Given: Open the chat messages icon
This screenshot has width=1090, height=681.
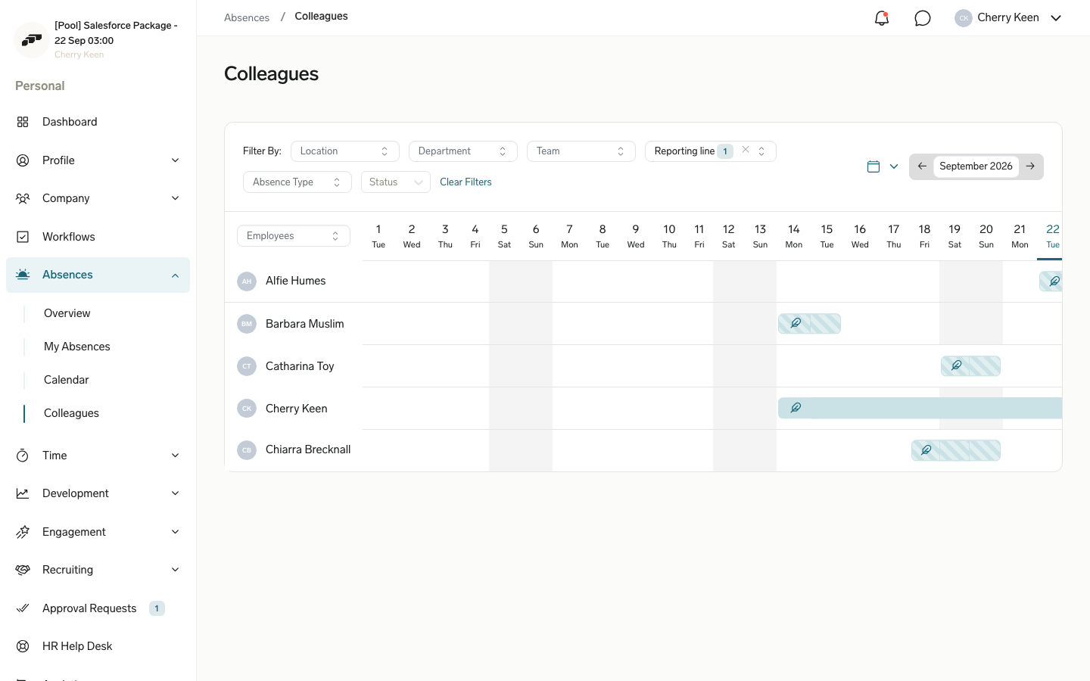Looking at the screenshot, I should [x=923, y=18].
